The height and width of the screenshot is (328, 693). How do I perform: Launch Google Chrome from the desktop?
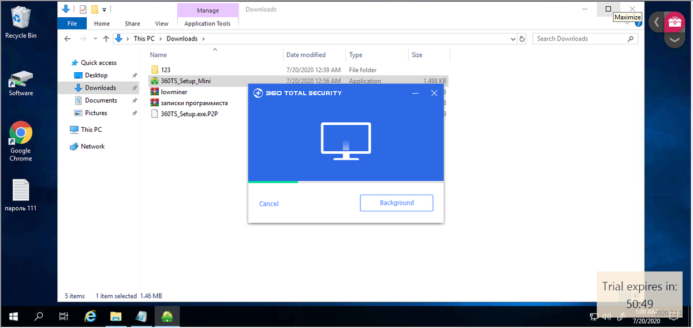tap(21, 141)
